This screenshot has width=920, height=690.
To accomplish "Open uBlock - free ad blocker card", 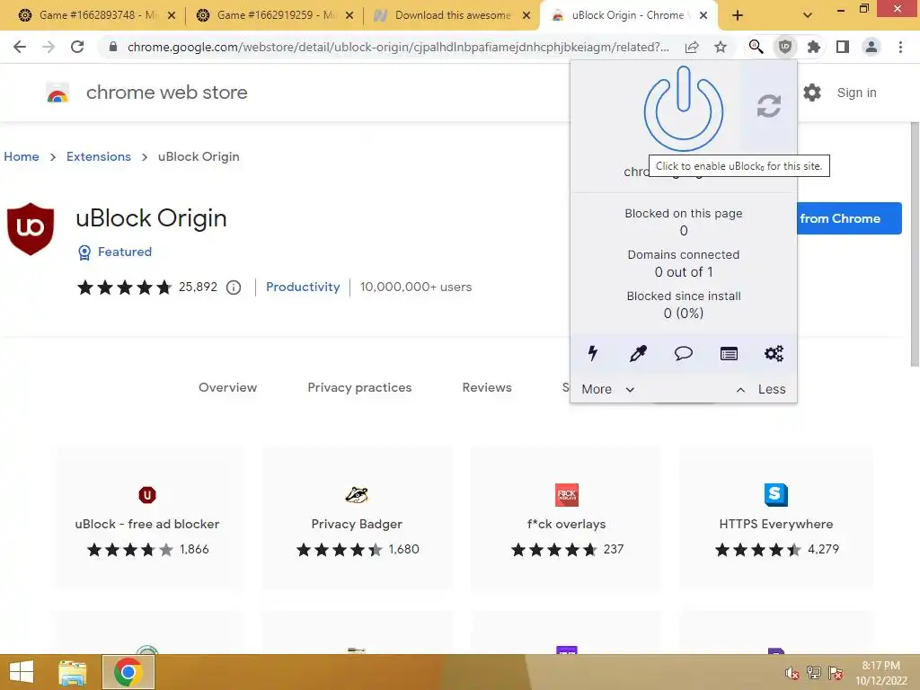I will (147, 517).
